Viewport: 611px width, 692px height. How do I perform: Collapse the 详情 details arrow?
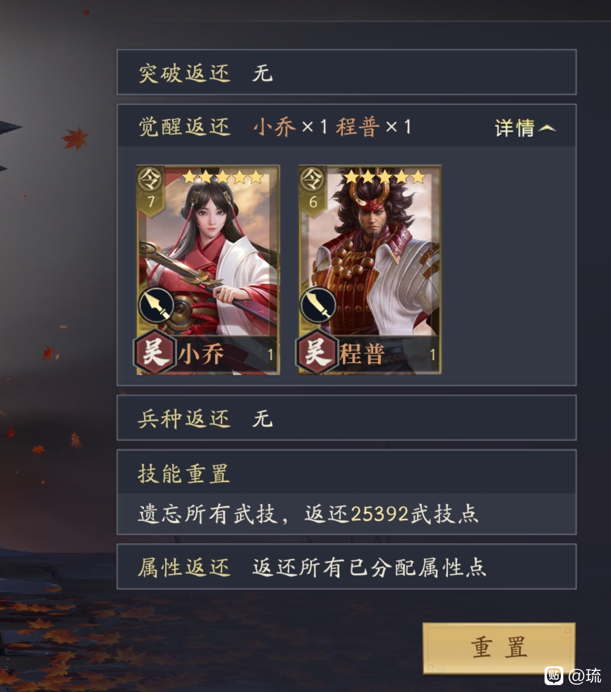pos(547,128)
